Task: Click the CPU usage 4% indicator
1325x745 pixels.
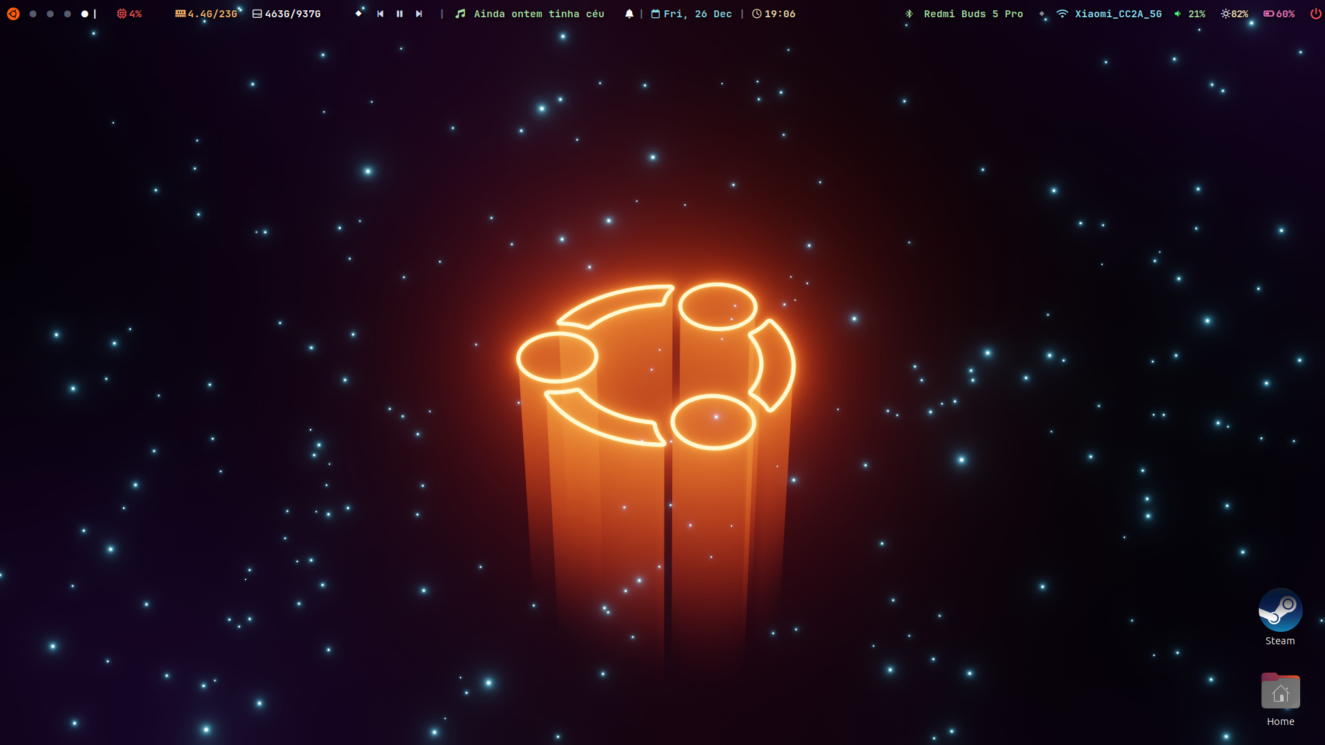Action: tap(130, 14)
